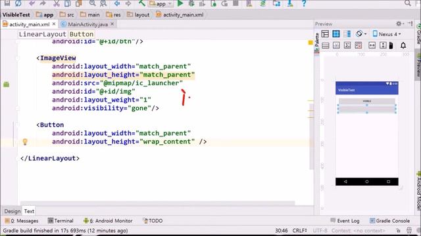Click the Redo arrow icon
This screenshot has height=236, width=421.
pos(43,3)
